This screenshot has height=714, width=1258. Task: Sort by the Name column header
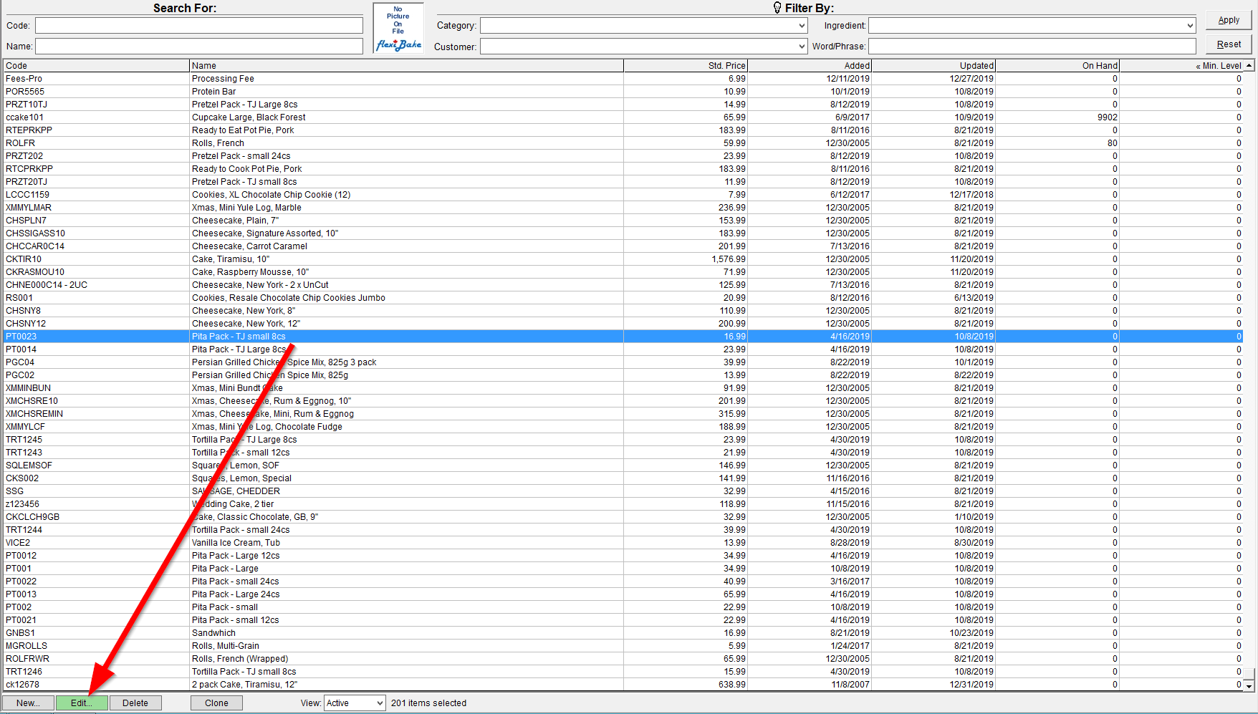[406, 66]
